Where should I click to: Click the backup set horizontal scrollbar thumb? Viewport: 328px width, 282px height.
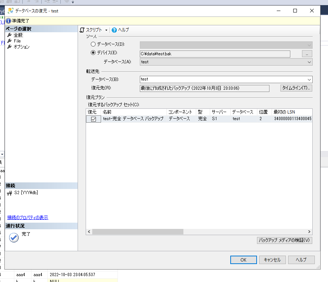[x=138, y=231]
